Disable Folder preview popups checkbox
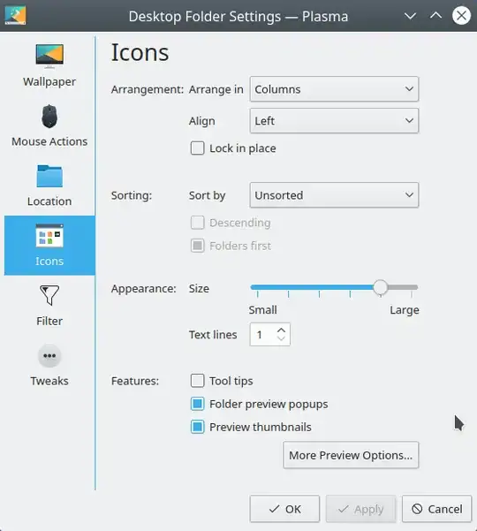 (197, 404)
